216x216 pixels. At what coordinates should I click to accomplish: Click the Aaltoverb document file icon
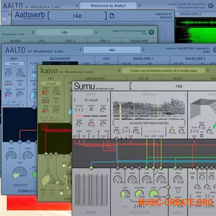112,16
